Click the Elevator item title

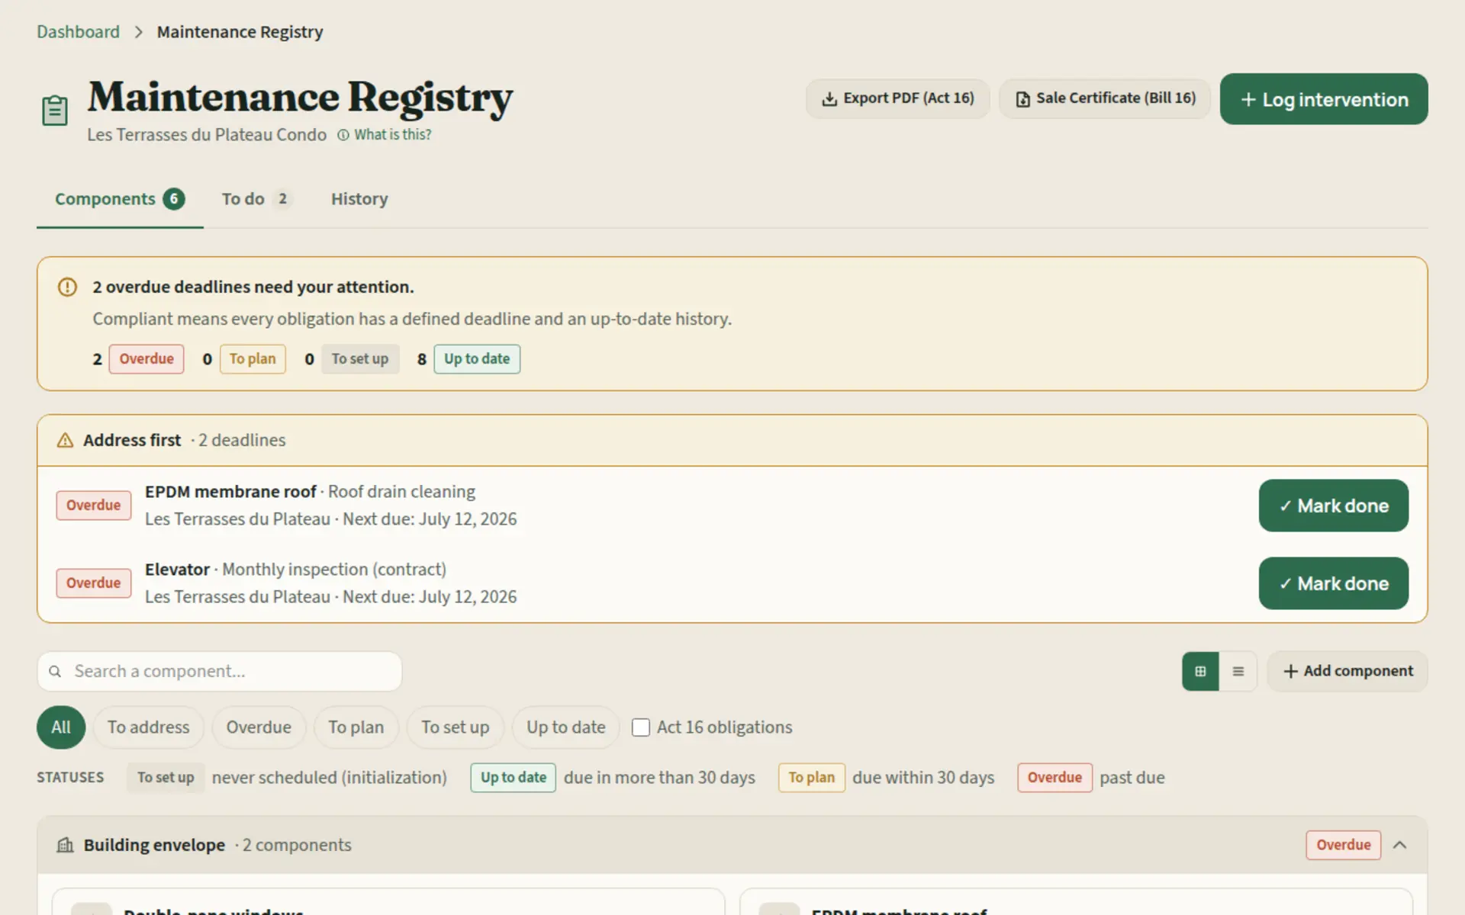pos(177,570)
